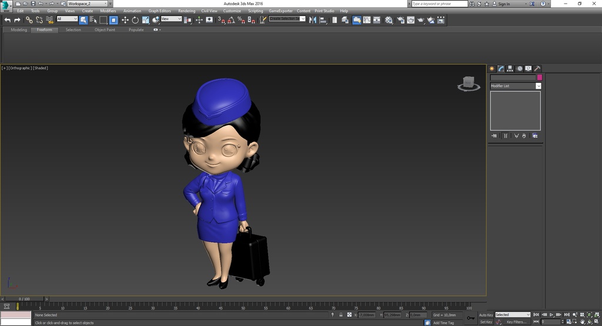
Task: Click the pink object color swatch
Action: 540,78
